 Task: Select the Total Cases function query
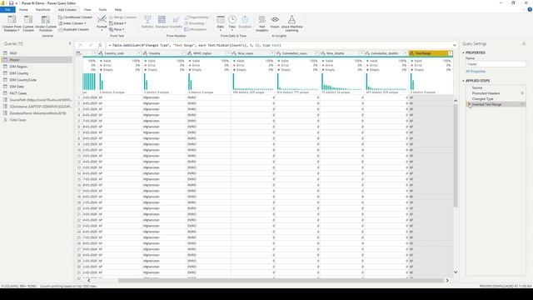(x=37, y=120)
